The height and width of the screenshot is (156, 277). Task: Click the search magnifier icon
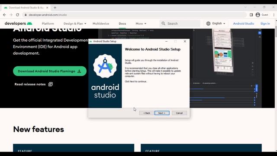(164, 23)
